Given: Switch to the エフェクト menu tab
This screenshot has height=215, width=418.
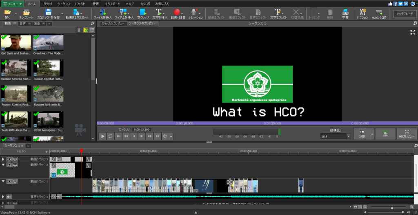Looking at the screenshot, I should (x=80, y=4).
